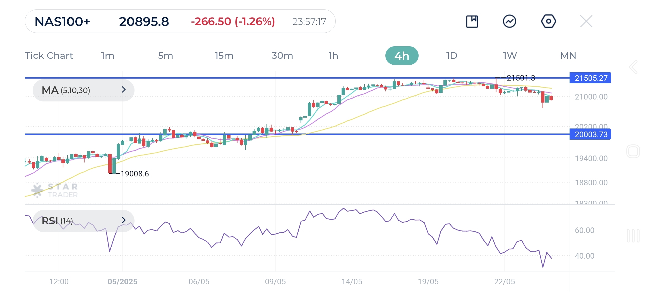Open the chart settings hexagon icon
Image resolution: width=653 pixels, height=301 pixels.
point(548,21)
